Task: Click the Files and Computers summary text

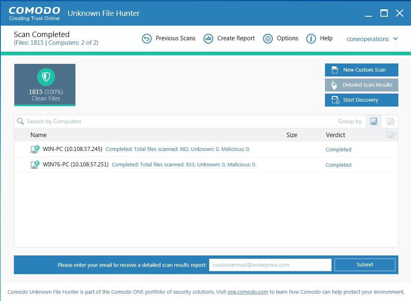Action: (56, 43)
